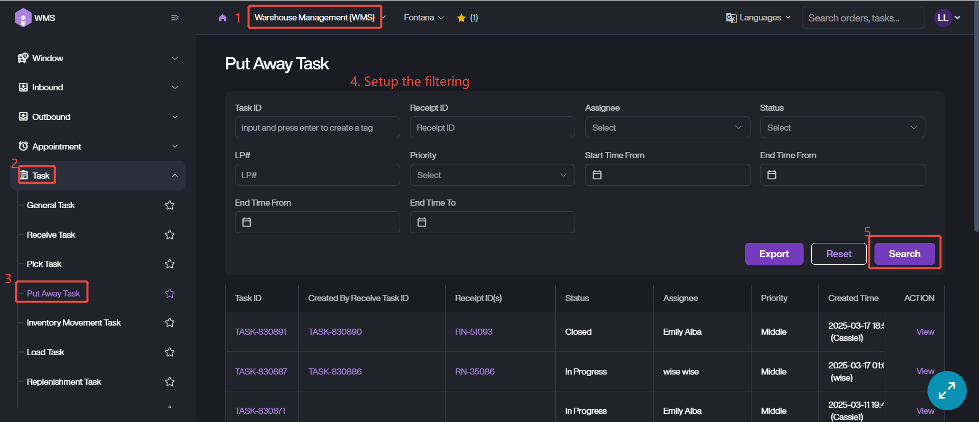
Task: Open receipt link RN-35086
Action: pos(475,371)
